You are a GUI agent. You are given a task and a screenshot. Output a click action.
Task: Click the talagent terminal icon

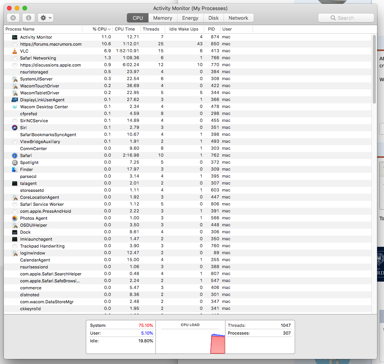point(15,183)
